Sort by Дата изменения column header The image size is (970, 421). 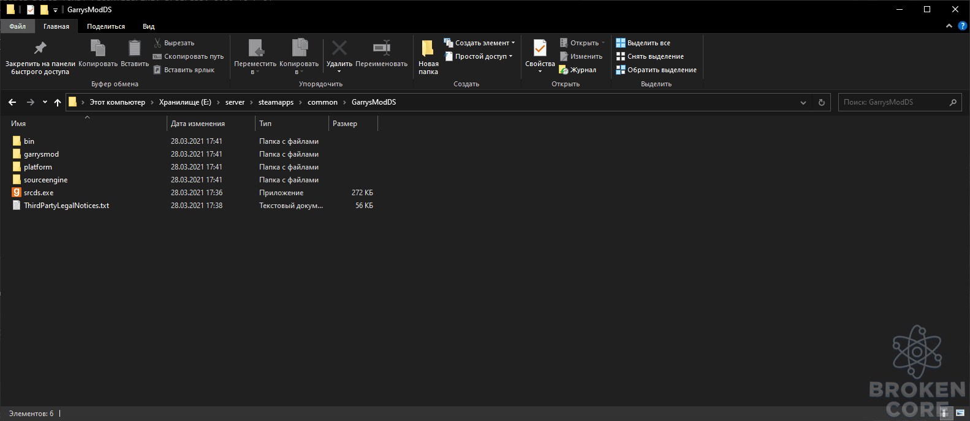pos(211,124)
